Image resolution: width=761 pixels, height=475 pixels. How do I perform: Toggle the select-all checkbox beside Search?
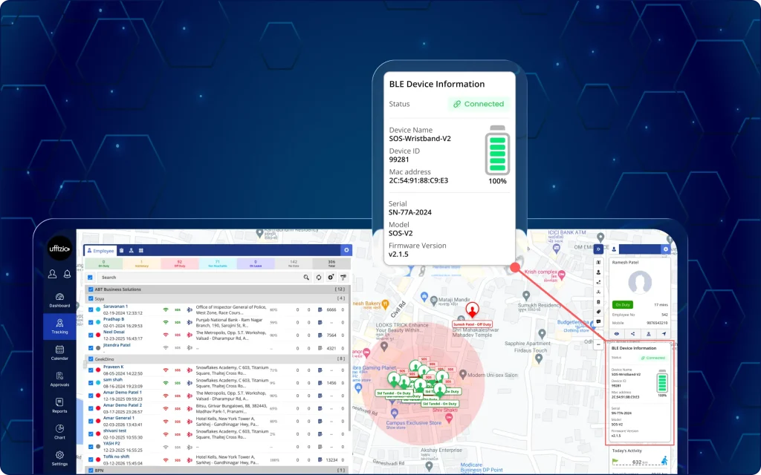[90, 278]
